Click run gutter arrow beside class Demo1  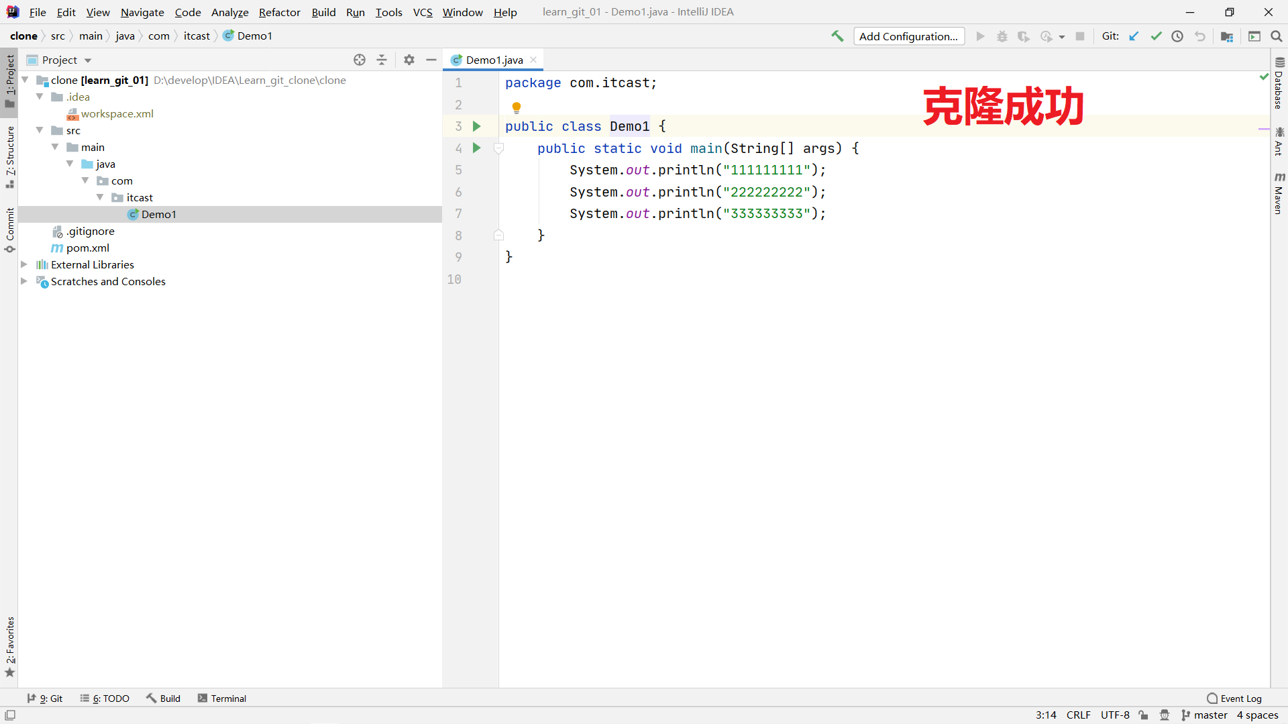477,126
